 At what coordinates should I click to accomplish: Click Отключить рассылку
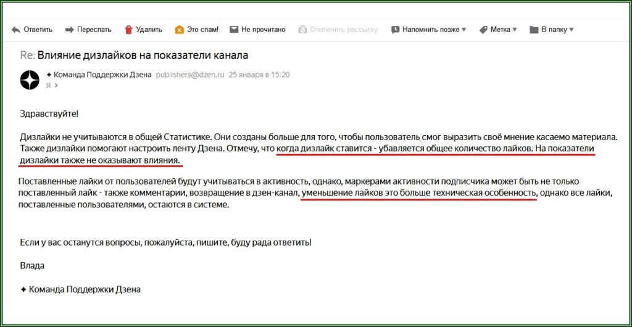[344, 30]
